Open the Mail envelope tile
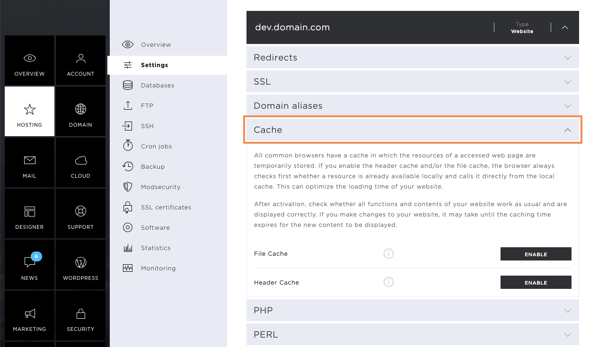The height and width of the screenshot is (347, 598). pos(29,163)
